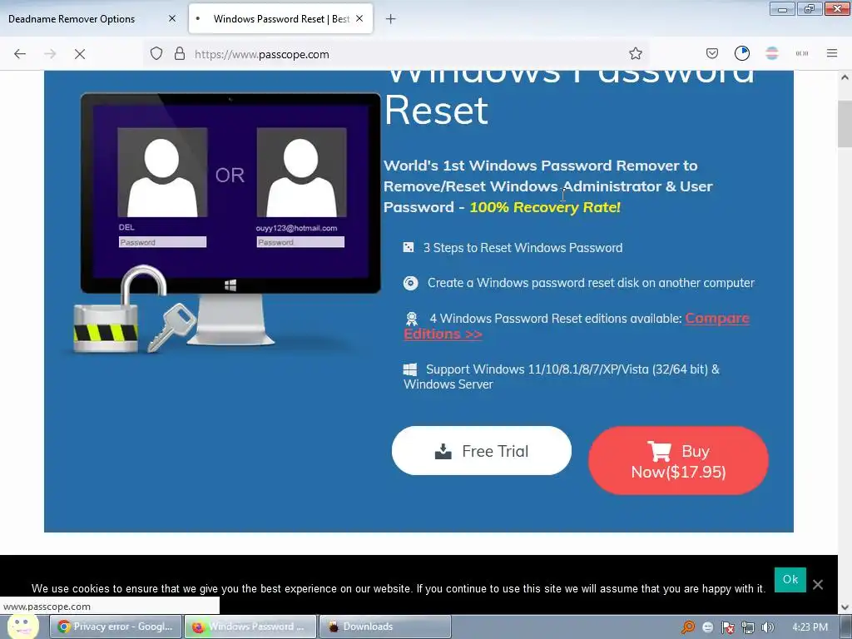This screenshot has width=852, height=639.
Task: Click the scrollbar up arrow
Action: [x=845, y=77]
